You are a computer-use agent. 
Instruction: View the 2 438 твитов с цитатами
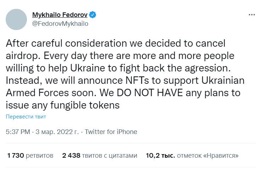coord(99,156)
